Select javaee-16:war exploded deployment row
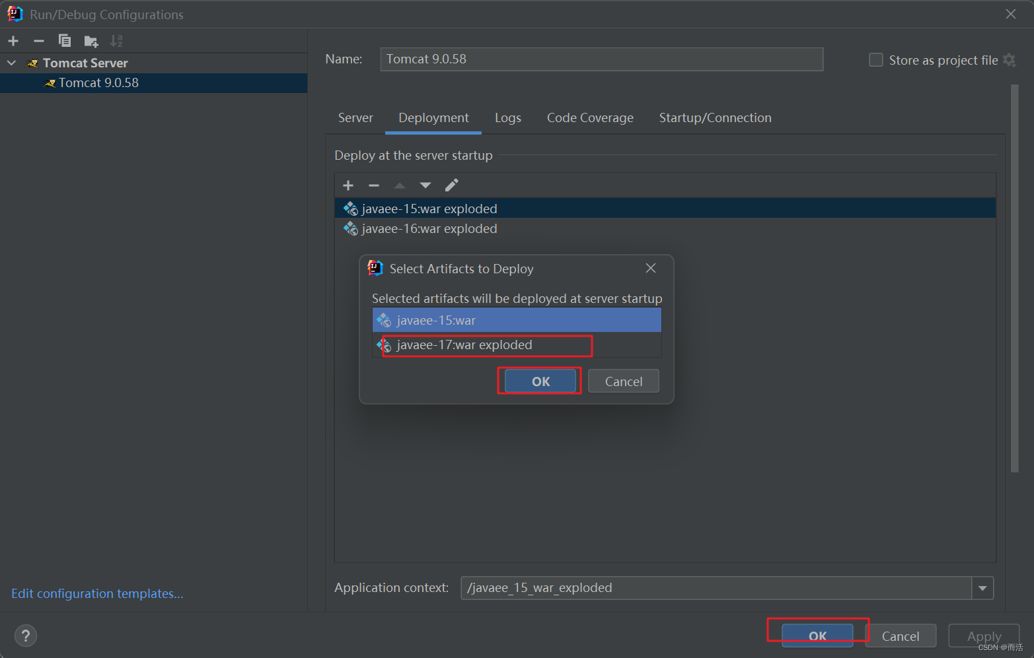The height and width of the screenshot is (658, 1034). click(665, 228)
